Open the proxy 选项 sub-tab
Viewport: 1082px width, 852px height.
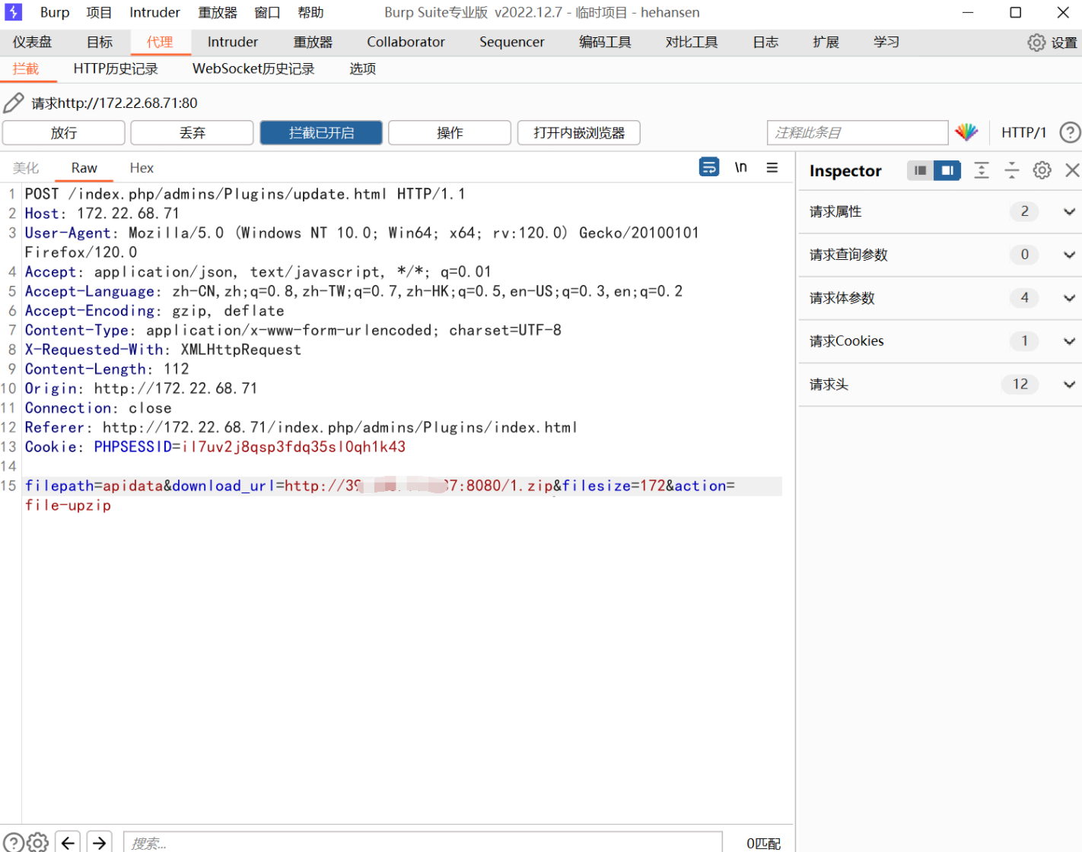click(363, 68)
